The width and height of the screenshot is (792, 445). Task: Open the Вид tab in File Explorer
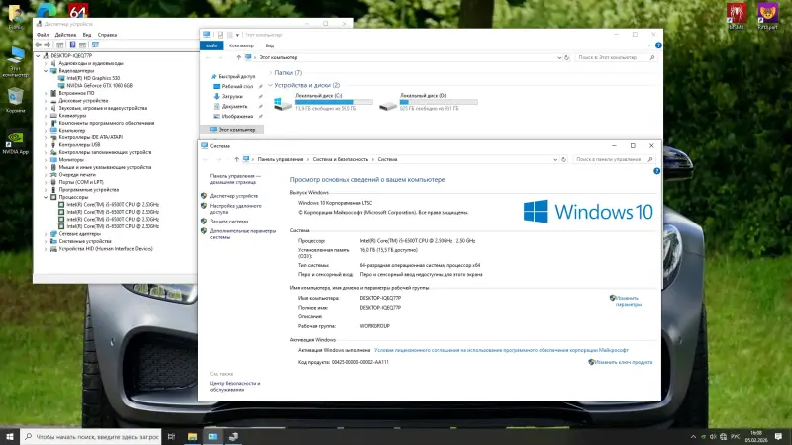(270, 45)
